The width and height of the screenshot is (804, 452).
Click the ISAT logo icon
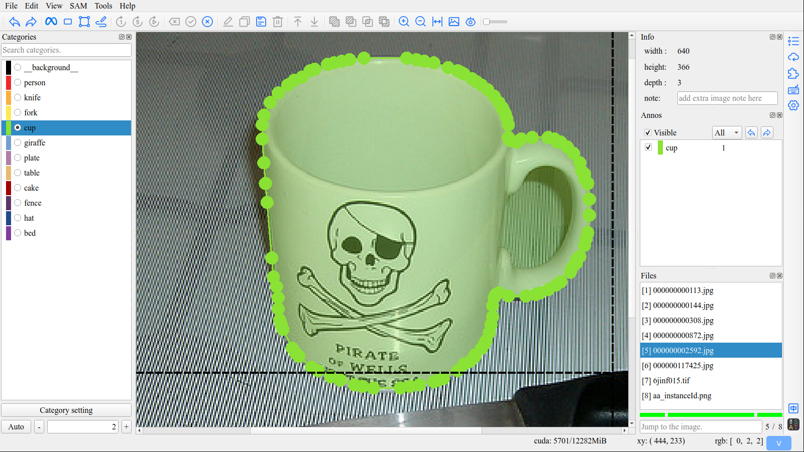(793, 424)
